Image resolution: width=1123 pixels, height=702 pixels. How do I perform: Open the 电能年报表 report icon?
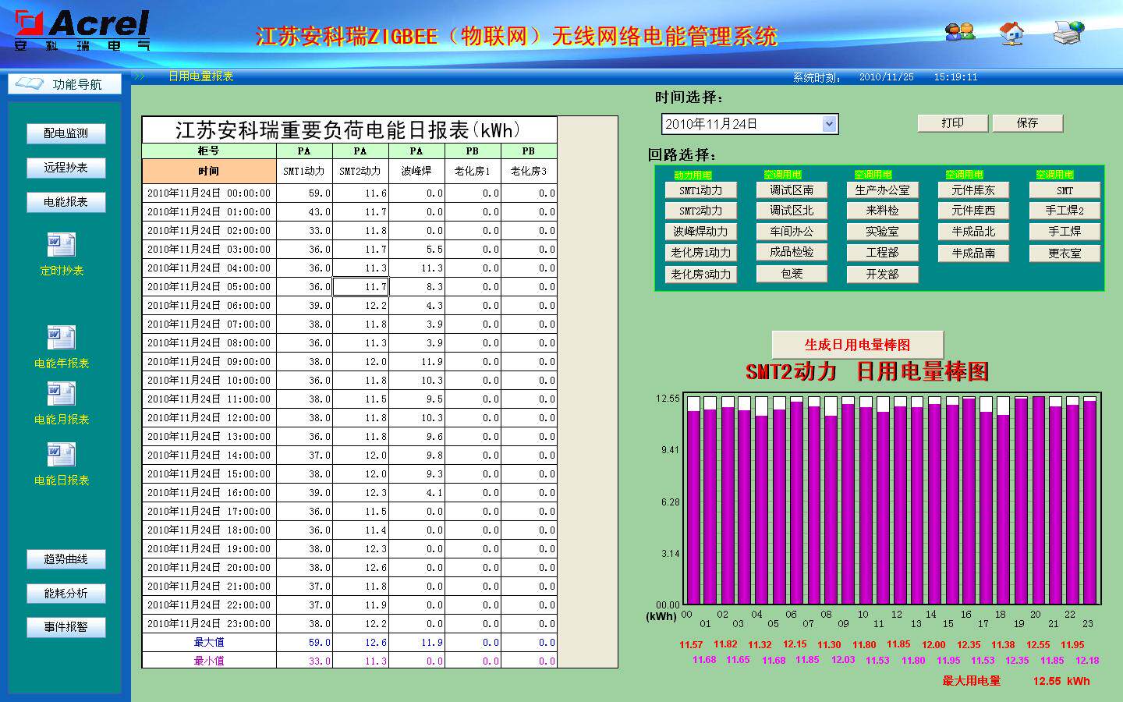tap(62, 338)
